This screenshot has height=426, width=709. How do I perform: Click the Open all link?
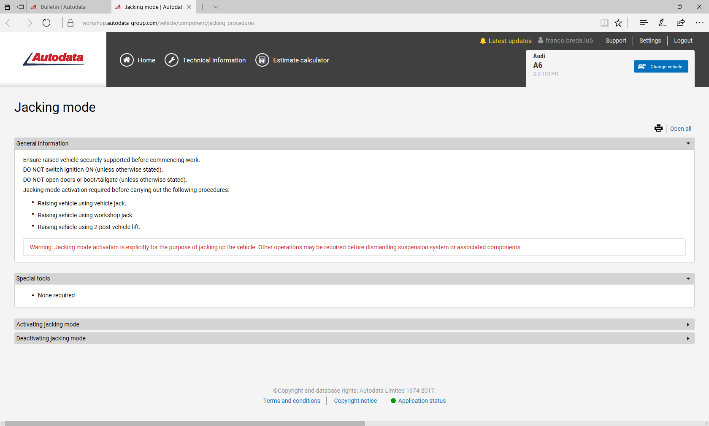click(681, 129)
